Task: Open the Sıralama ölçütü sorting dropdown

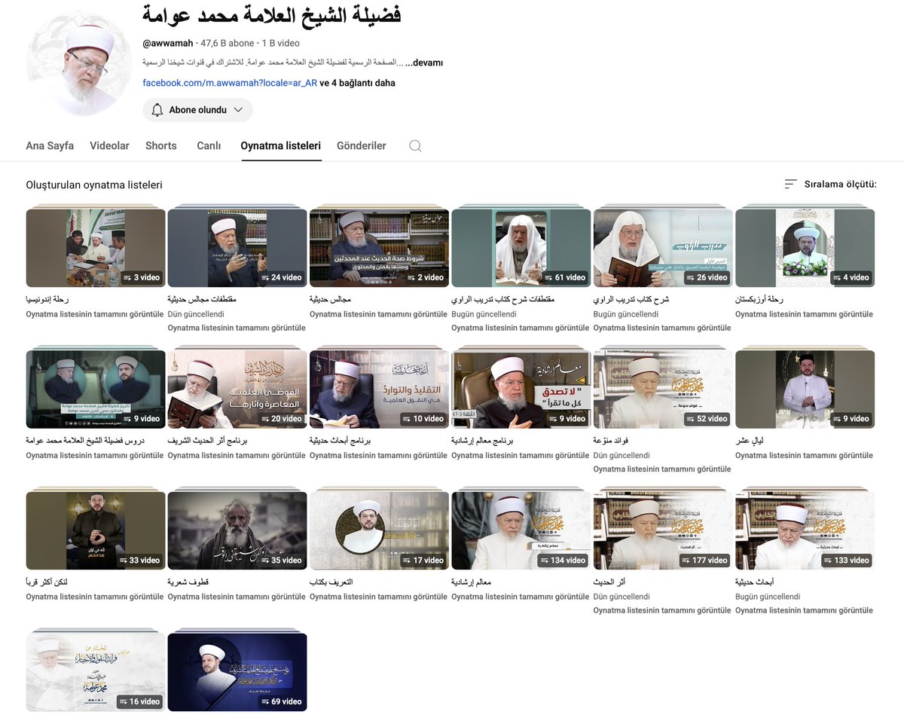Action: pyautogui.click(x=830, y=184)
